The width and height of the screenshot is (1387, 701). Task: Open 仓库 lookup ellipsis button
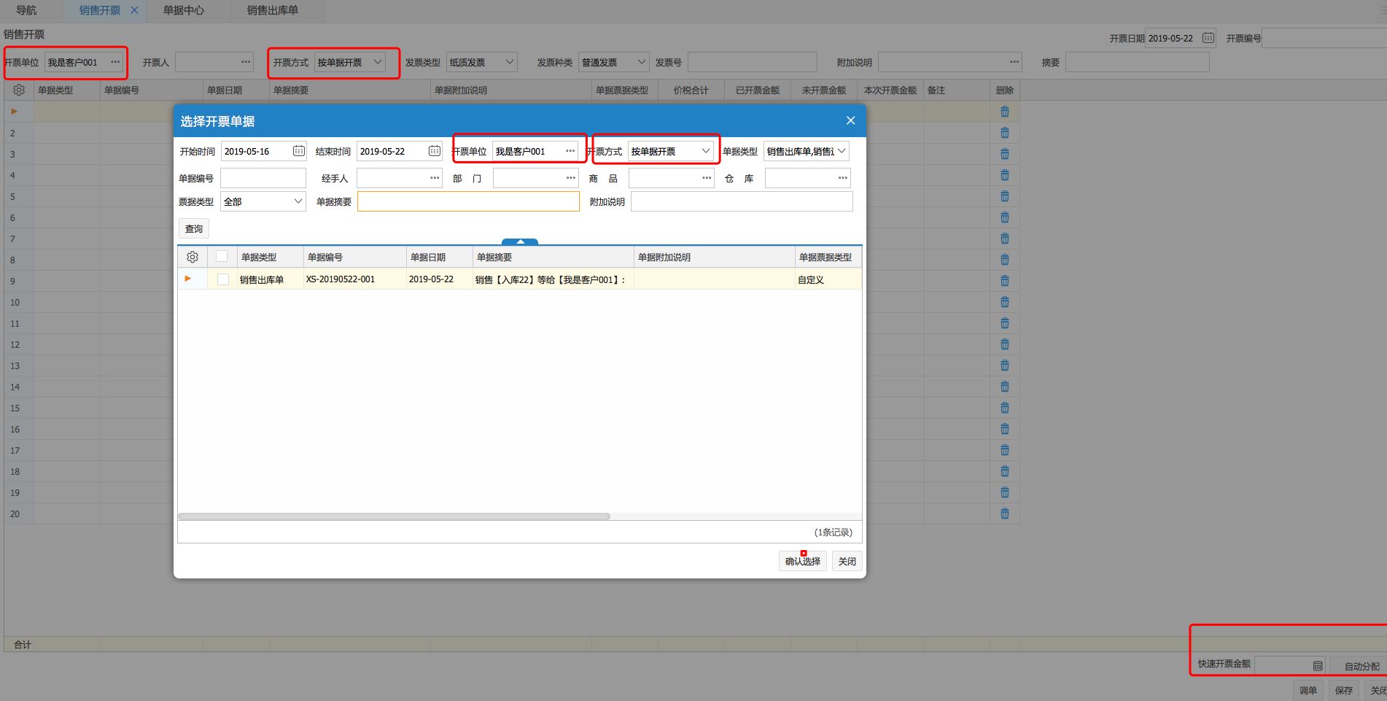pyautogui.click(x=842, y=178)
